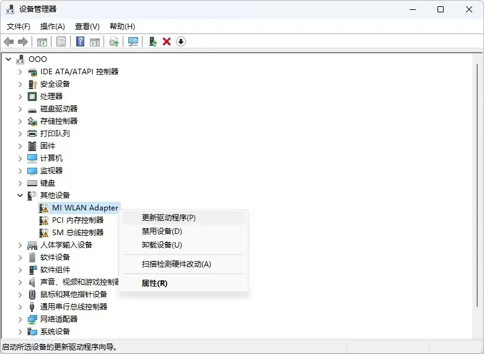Click the scan hardware changes monitor icon
This screenshot has width=484, height=354.
coord(133,41)
